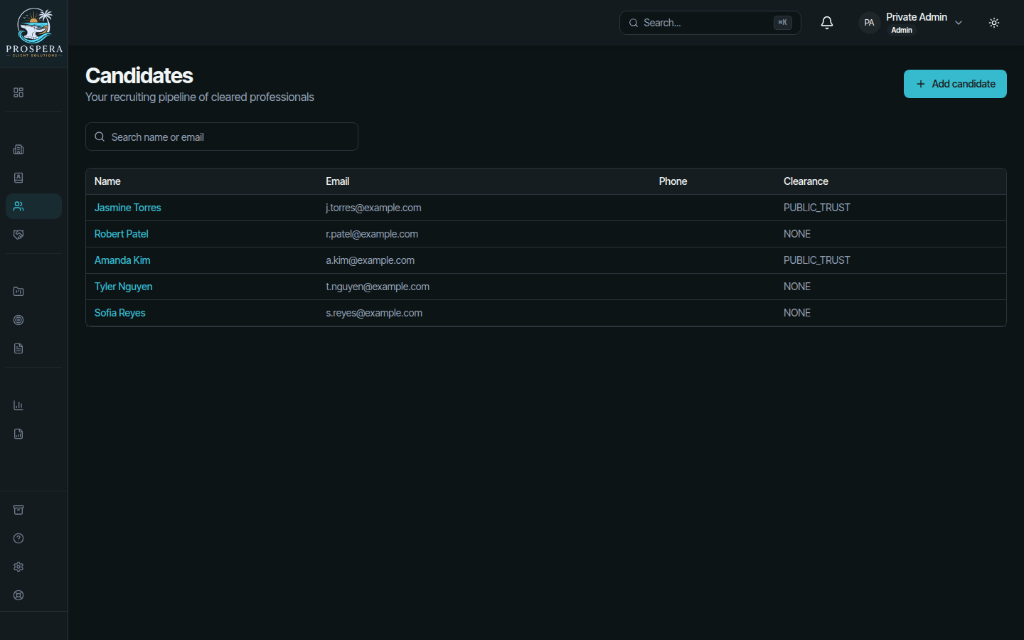Click email t.nguyen@example.com
The width and height of the screenshot is (1024, 640).
[378, 287]
